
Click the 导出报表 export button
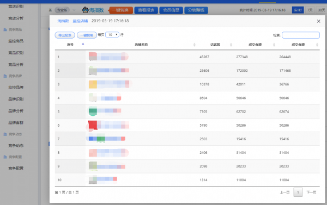65,35
